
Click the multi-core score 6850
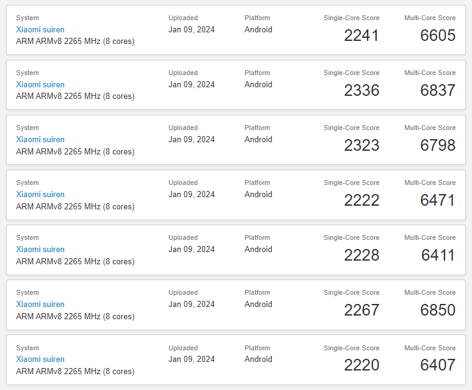coord(438,310)
